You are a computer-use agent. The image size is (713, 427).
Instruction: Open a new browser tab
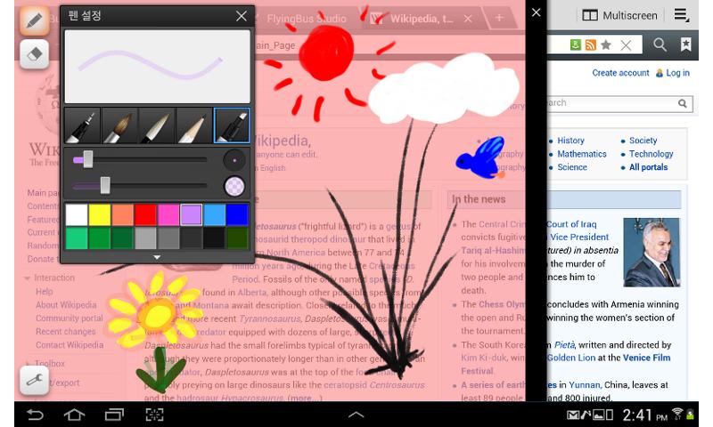[499, 18]
